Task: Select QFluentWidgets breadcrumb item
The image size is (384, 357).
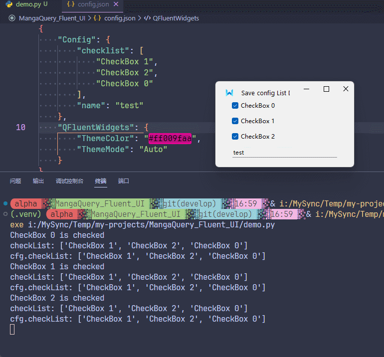Action: coord(176,18)
